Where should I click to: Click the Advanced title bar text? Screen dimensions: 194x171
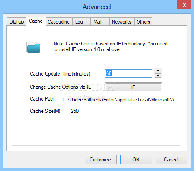tap(97, 7)
